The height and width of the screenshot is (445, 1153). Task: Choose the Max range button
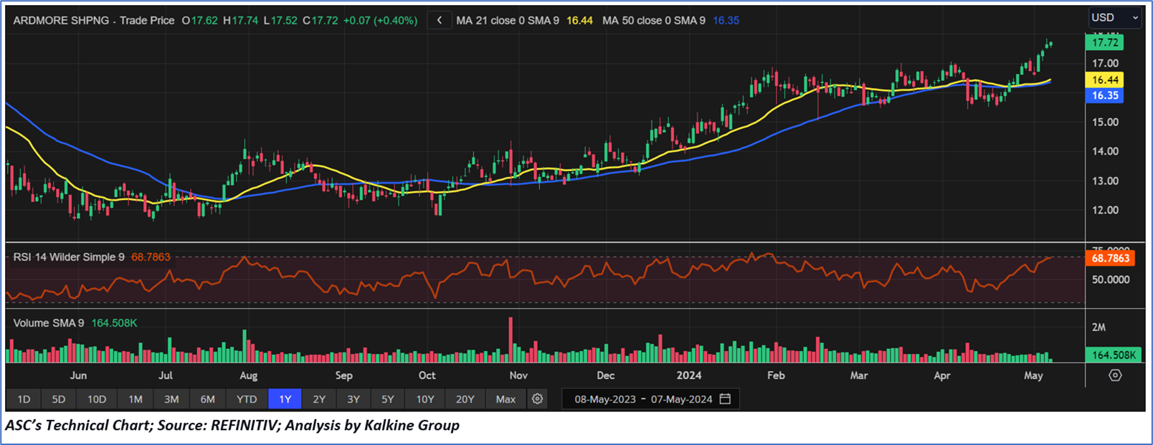pos(506,399)
